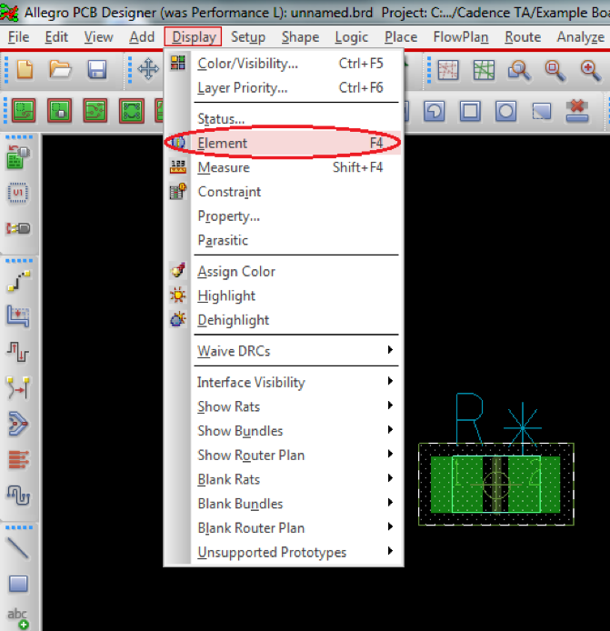This screenshot has width=610, height=631.
Task: Select the Constraint menu entry
Action: 284,192
